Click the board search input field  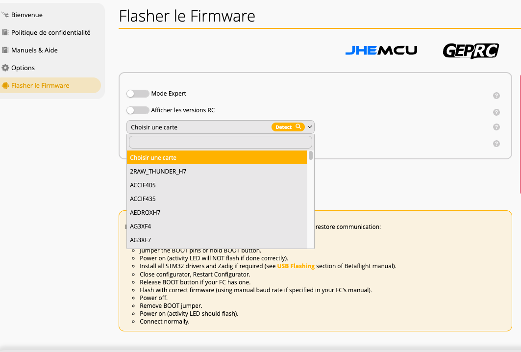point(220,142)
